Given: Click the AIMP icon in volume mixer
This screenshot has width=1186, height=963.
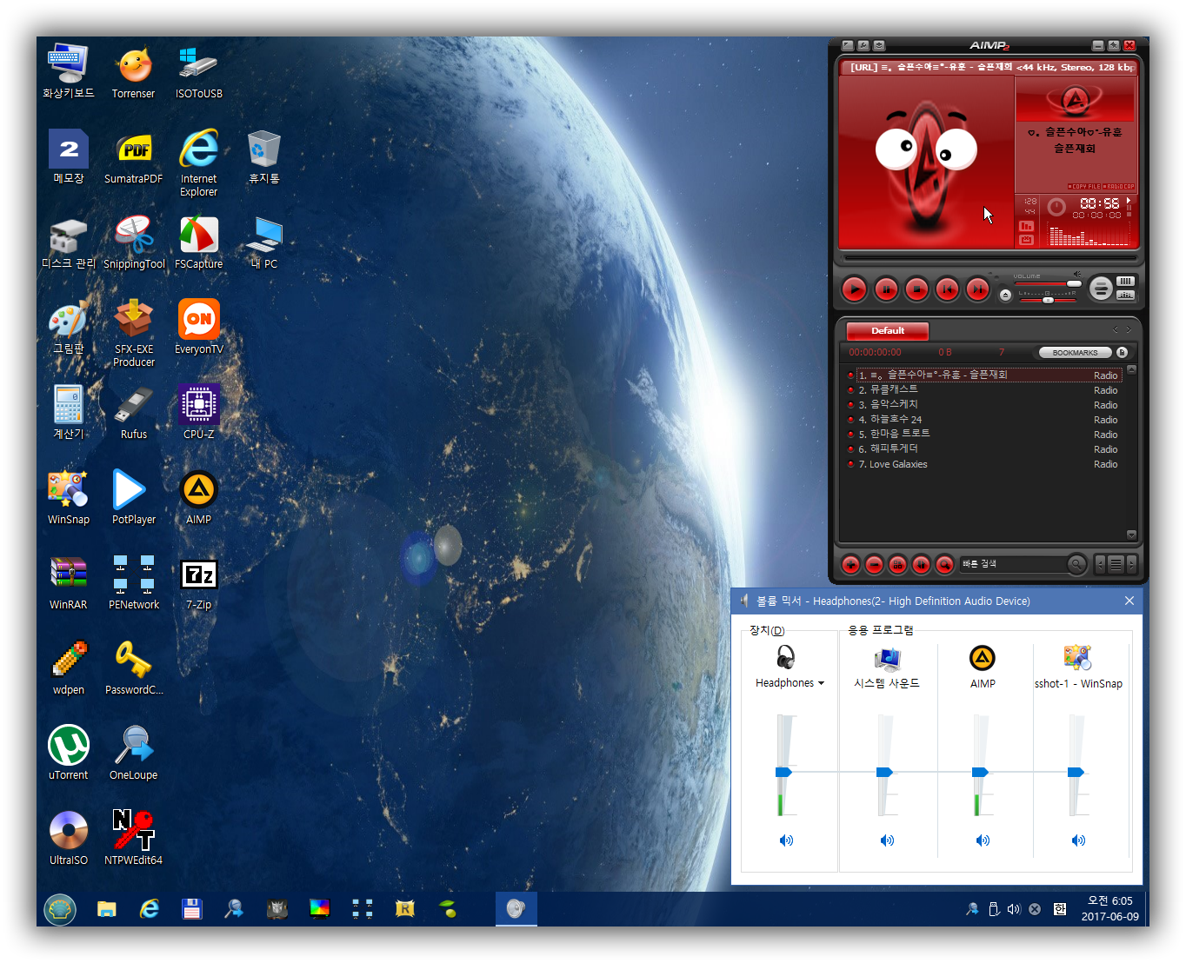Looking at the screenshot, I should pyautogui.click(x=983, y=658).
